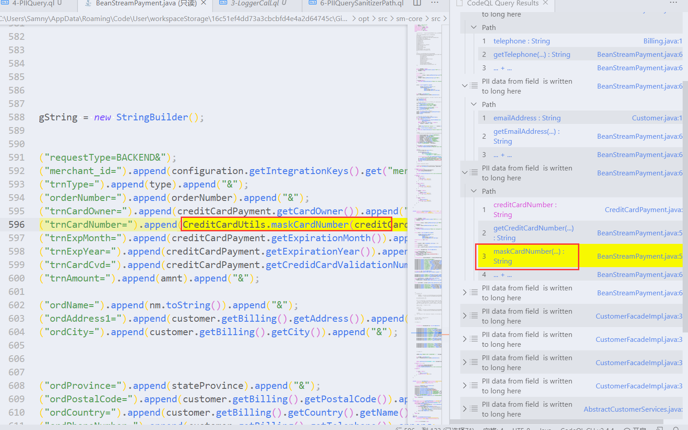Collapse the Path section above emailAddress row

pyautogui.click(x=474, y=104)
